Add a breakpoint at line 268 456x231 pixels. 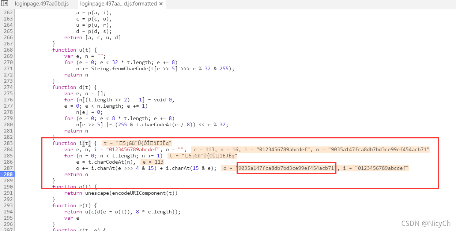coord(8,50)
